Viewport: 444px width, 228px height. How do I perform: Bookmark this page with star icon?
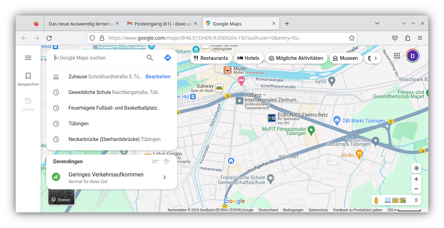coord(351,38)
